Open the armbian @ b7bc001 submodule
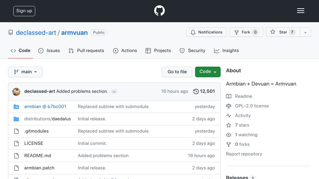 tap(45, 106)
